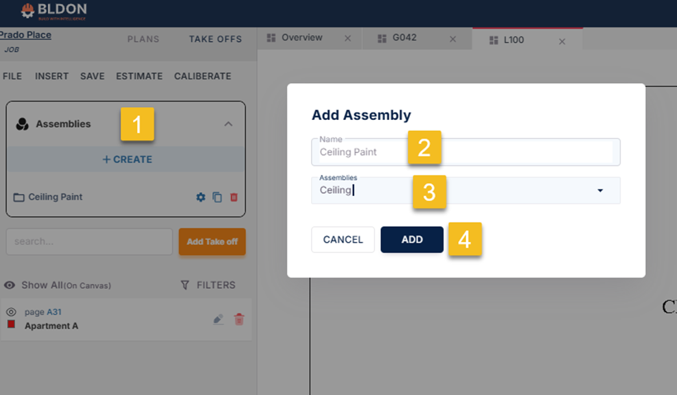Screen dimensions: 677x395
Task: Open the ESTIMATE menu
Action: 139,76
